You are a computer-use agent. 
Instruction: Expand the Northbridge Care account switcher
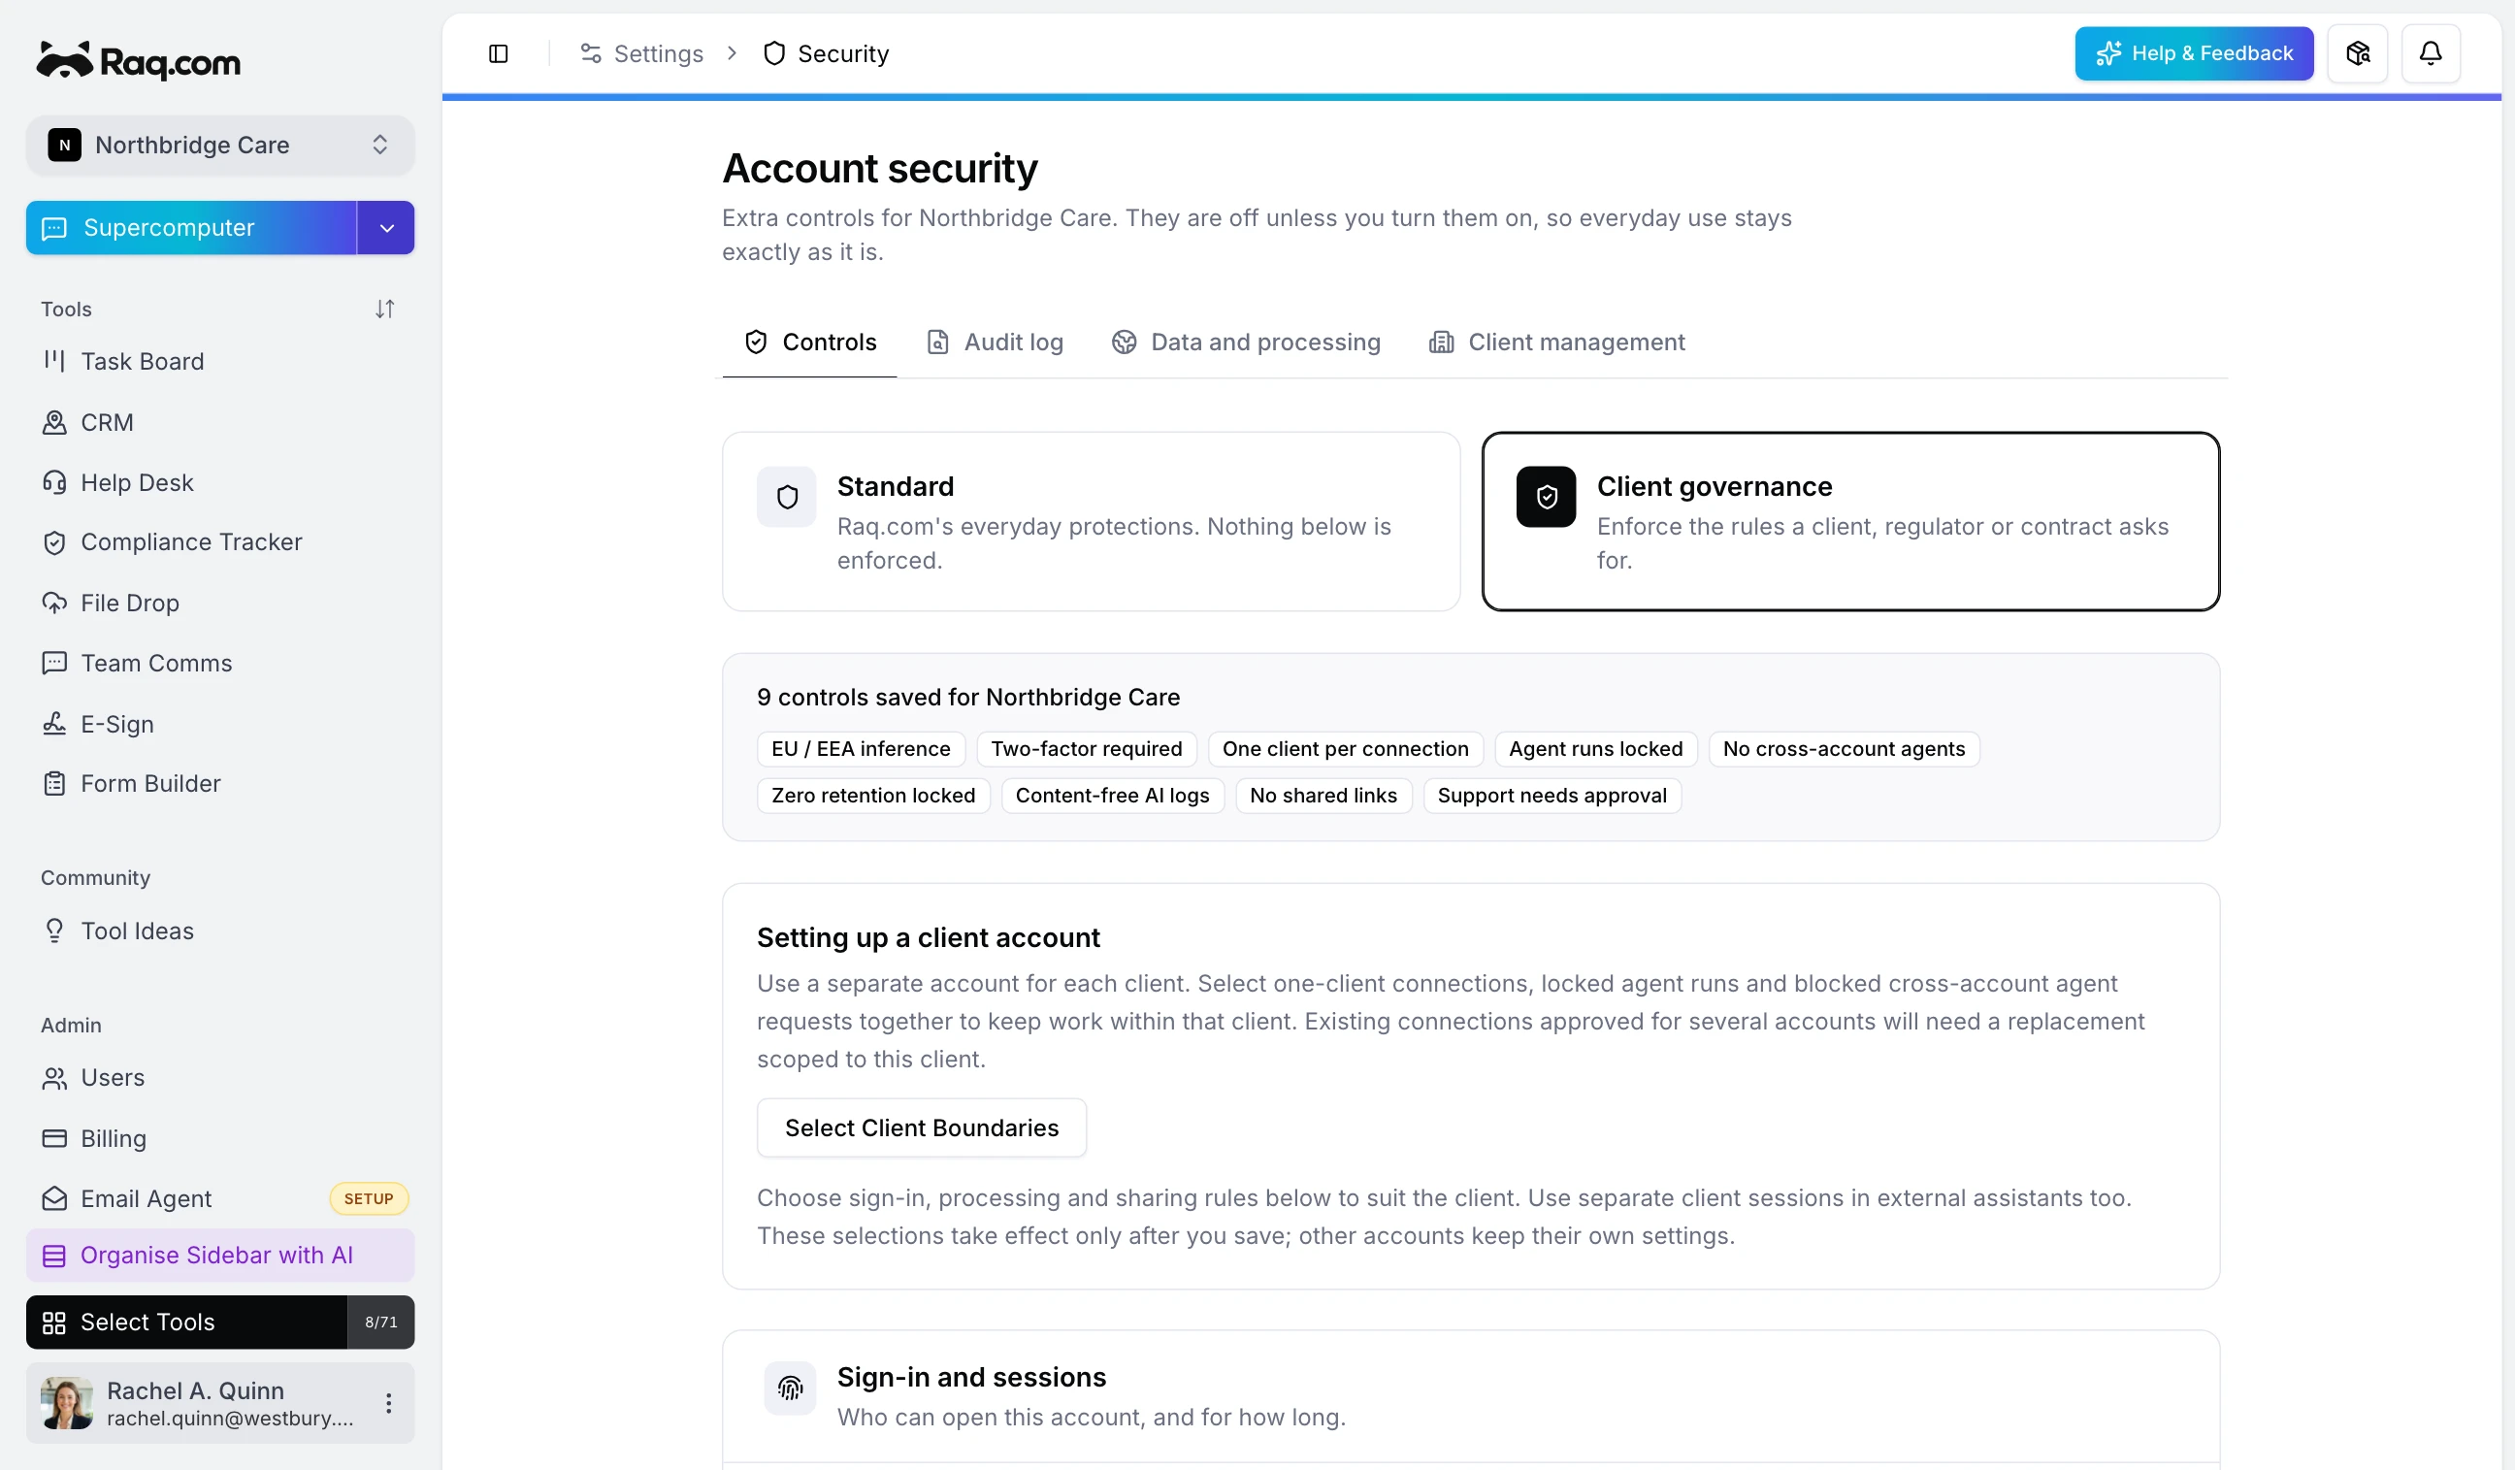pyautogui.click(x=219, y=145)
